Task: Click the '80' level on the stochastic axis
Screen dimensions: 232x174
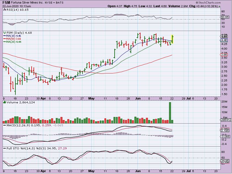Action: [x=223, y=152]
